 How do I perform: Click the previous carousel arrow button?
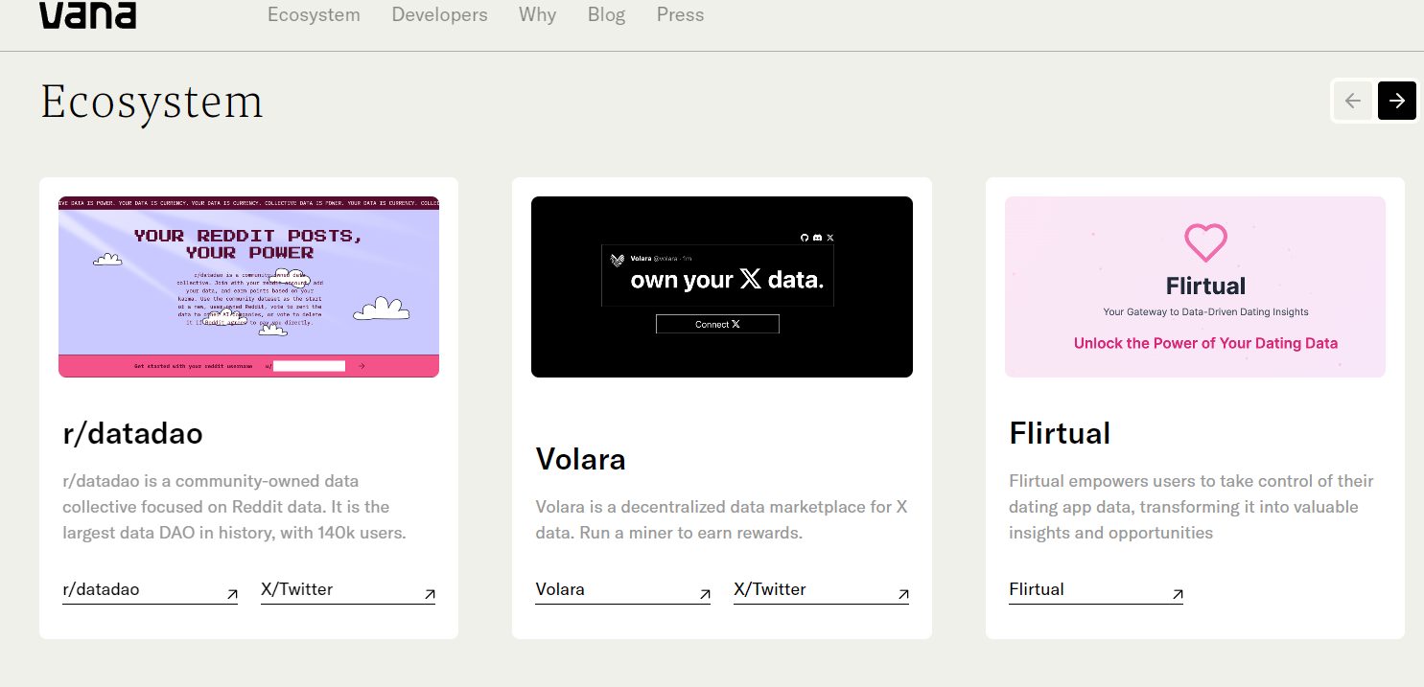pos(1353,101)
